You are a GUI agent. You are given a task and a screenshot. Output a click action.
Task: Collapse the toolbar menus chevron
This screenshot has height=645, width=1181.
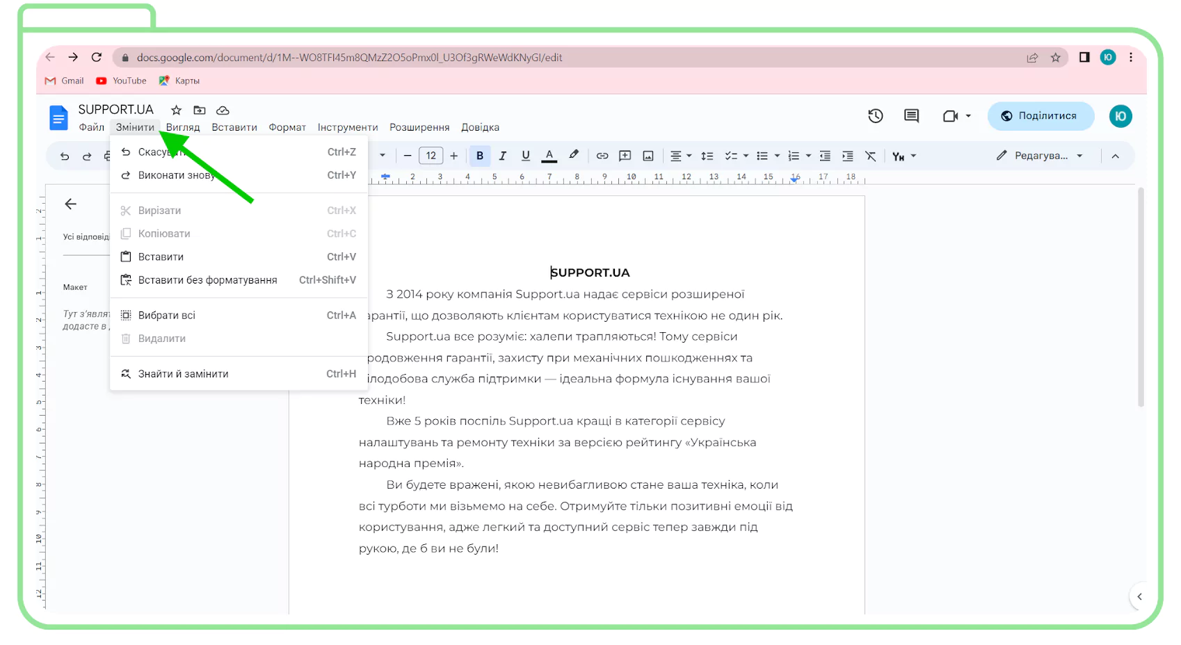pyautogui.click(x=1116, y=156)
